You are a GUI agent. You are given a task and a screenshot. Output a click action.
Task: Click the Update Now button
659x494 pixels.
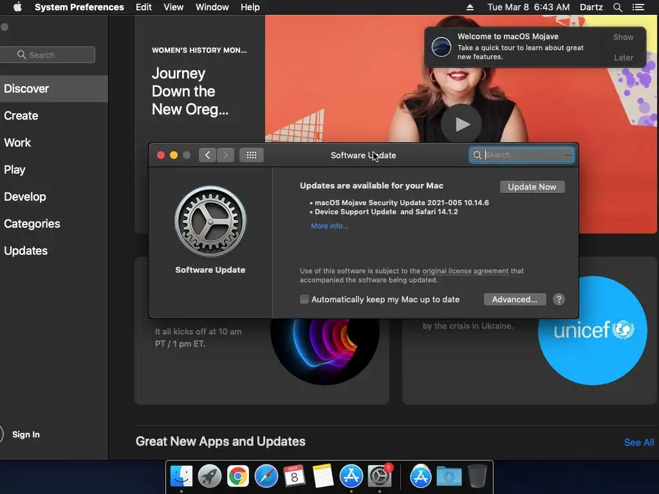click(x=532, y=187)
